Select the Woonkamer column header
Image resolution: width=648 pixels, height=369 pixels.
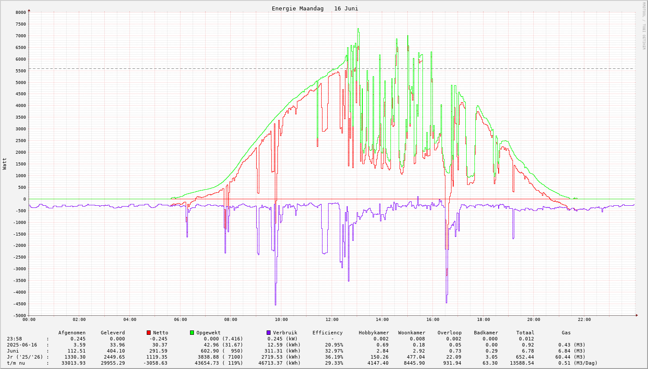(412, 333)
